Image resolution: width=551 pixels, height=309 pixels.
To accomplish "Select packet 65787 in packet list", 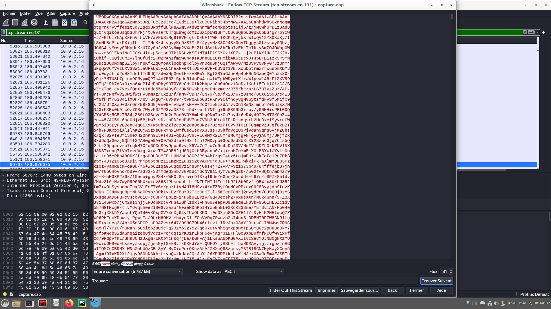I will 44,134.
